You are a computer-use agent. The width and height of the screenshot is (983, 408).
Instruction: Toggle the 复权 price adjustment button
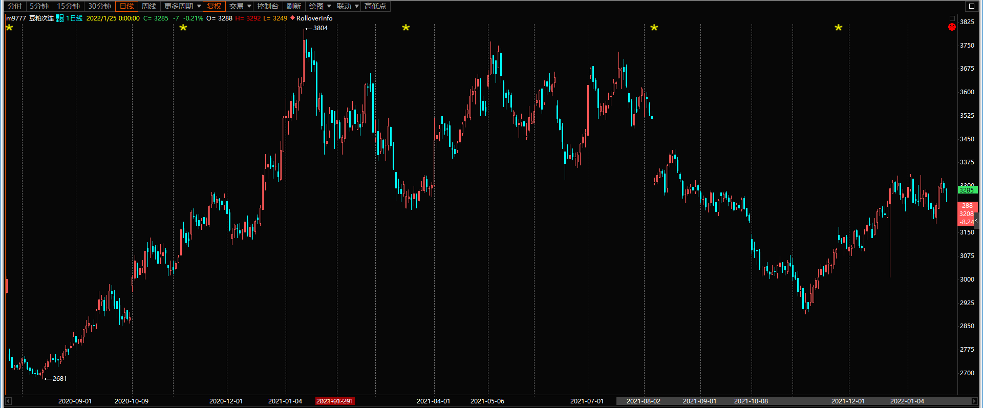pyautogui.click(x=214, y=6)
